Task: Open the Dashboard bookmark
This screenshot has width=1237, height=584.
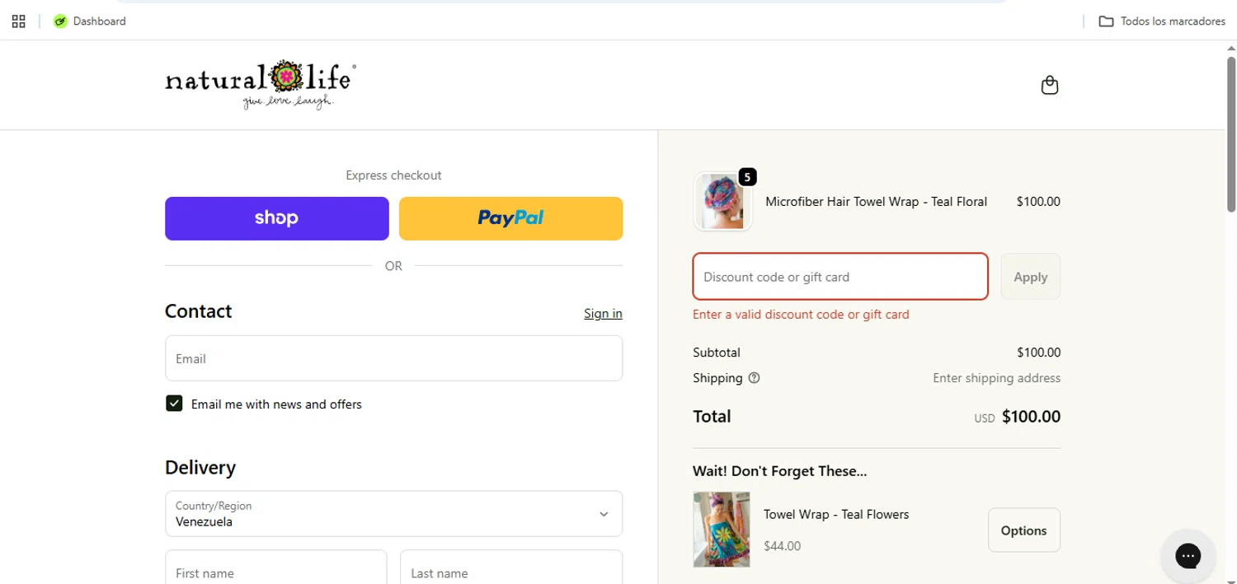Action: (90, 21)
